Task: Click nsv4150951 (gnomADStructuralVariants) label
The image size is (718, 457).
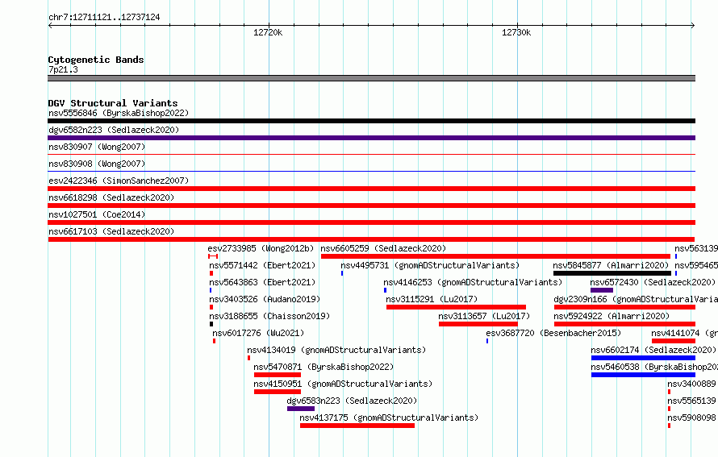Action: pyautogui.click(x=343, y=384)
